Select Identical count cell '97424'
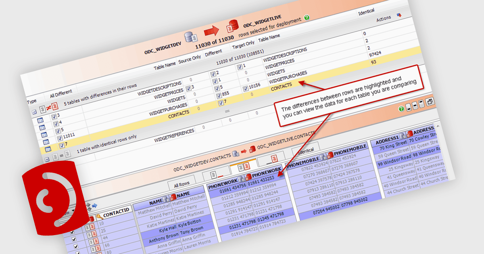This screenshot has height=254, width=484. [375, 54]
